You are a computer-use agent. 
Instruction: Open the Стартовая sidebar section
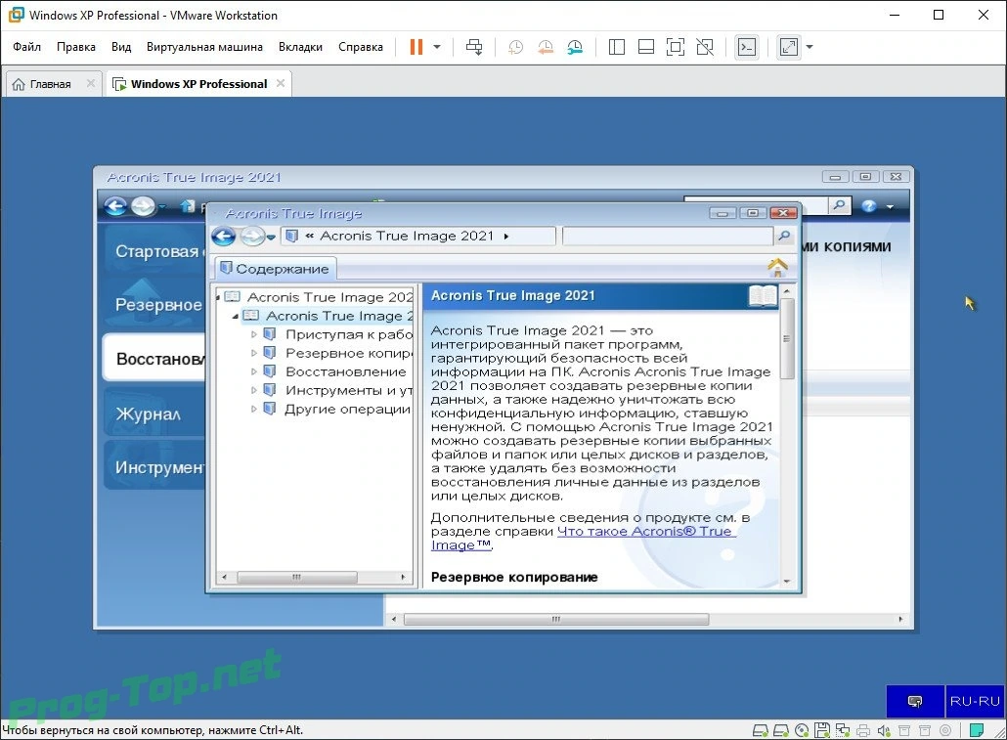pyautogui.click(x=154, y=251)
